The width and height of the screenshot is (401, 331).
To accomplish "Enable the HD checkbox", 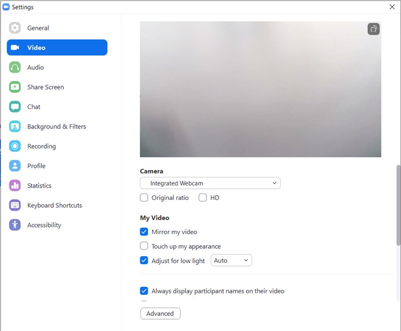I will point(203,198).
